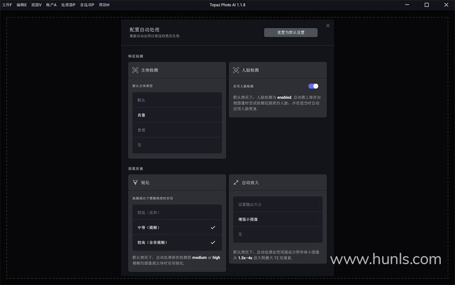Uncheck the 较高（非常模糊）sharpening option

[x=177, y=243]
